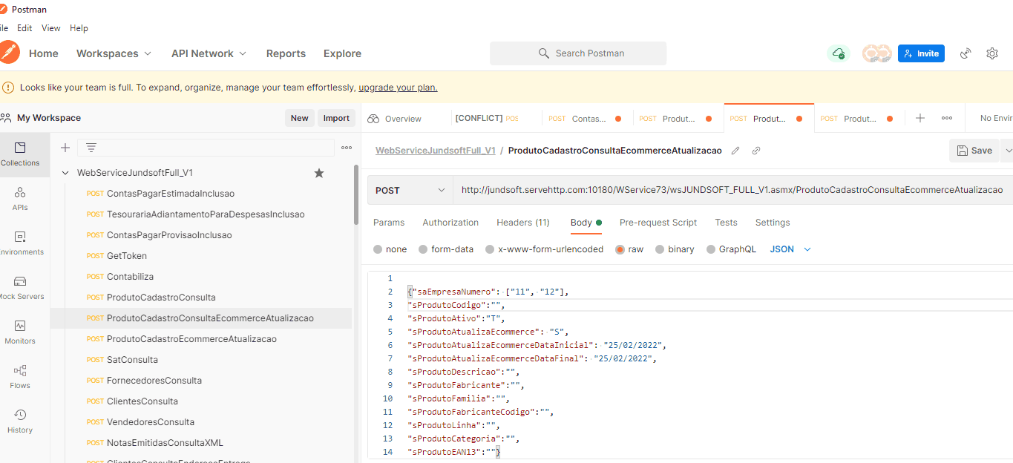
Task: Open the APIs sidebar section
Action: tap(20, 198)
